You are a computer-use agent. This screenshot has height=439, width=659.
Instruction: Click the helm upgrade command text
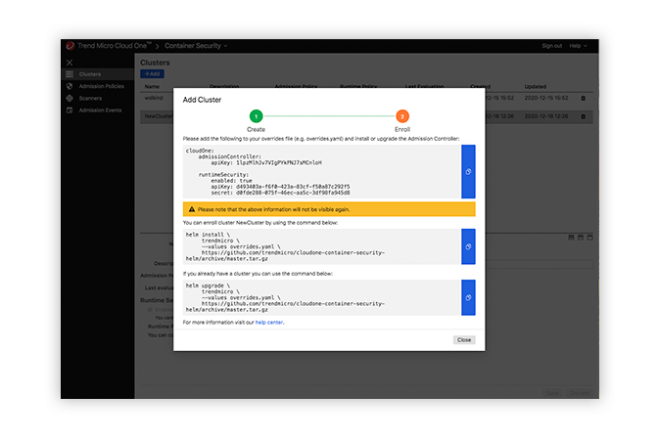point(285,297)
